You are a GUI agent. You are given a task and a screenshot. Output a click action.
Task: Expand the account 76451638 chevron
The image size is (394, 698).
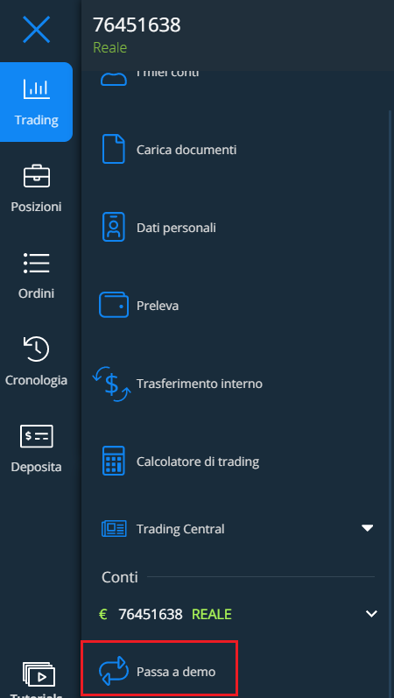[371, 614]
